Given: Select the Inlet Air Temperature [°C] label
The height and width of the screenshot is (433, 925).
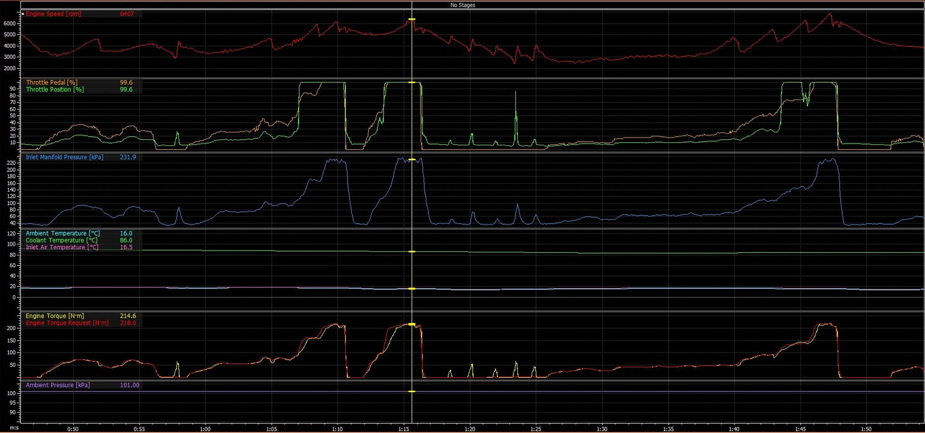Looking at the screenshot, I should tap(61, 247).
